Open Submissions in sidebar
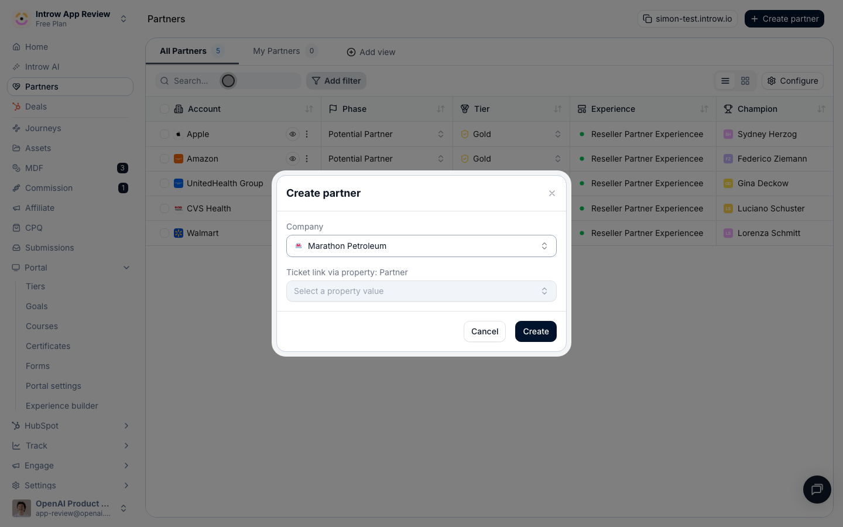843x527 pixels. 70,248
